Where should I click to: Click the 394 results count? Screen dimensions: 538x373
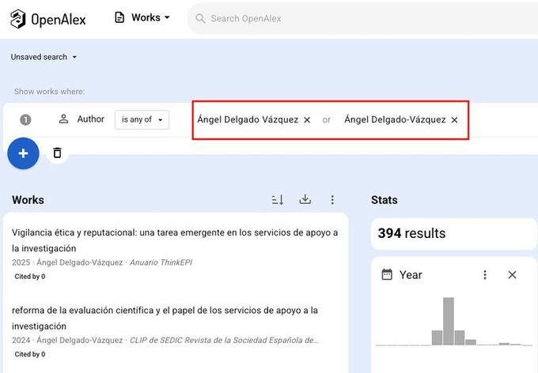coord(411,233)
